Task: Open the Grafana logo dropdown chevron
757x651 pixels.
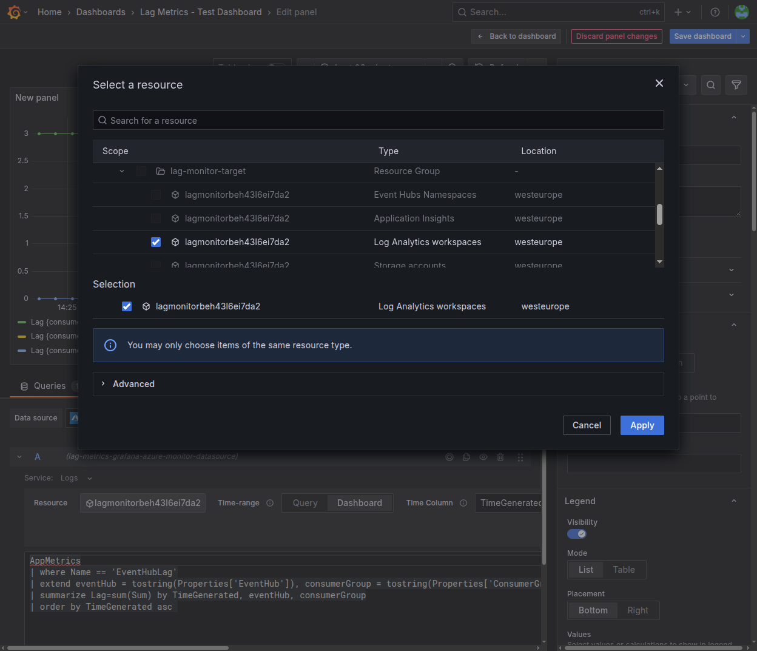Action: (25, 12)
